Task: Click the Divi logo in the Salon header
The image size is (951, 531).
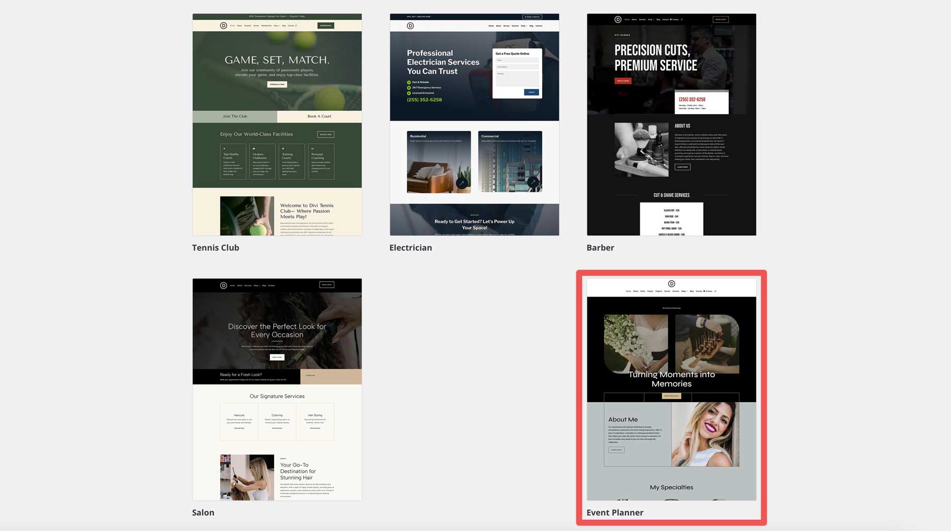Action: [x=223, y=285]
